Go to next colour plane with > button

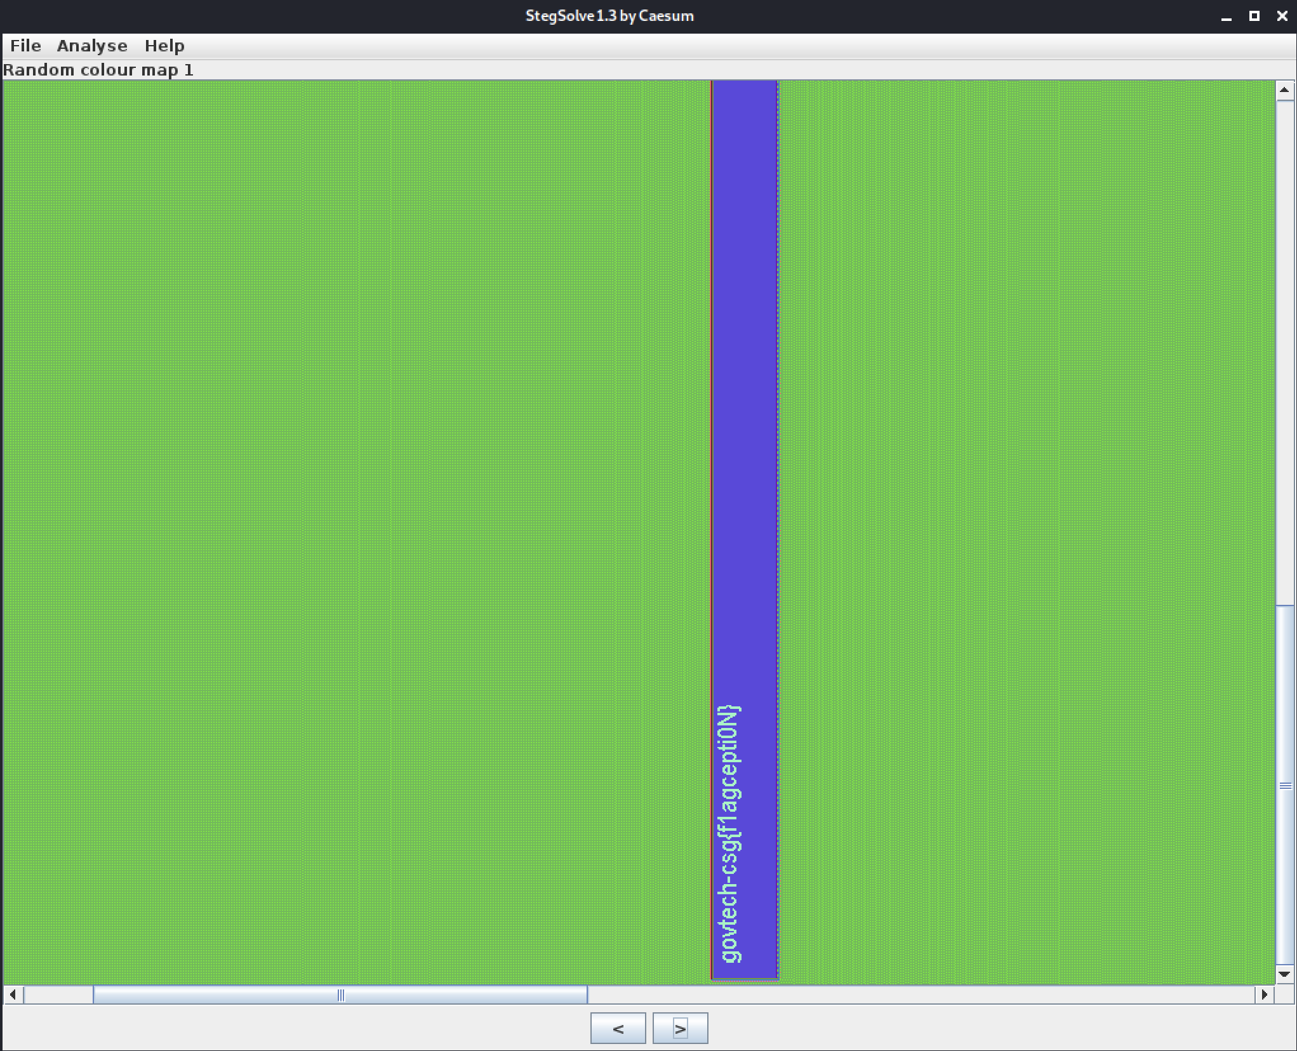click(680, 1028)
